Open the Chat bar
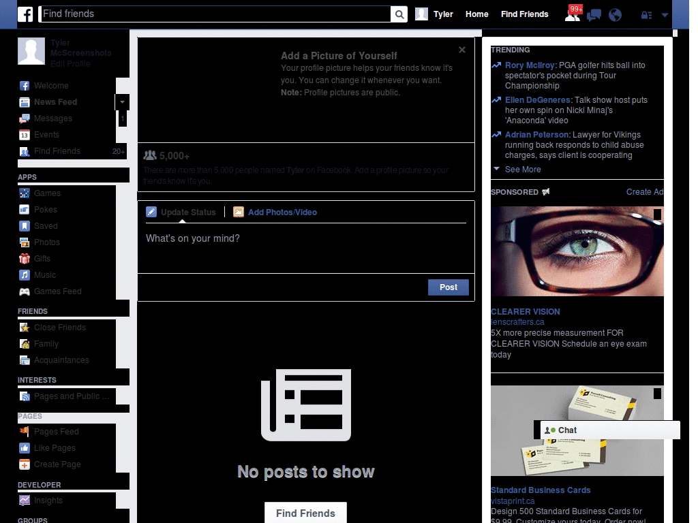The width and height of the screenshot is (698, 523). pos(610,430)
